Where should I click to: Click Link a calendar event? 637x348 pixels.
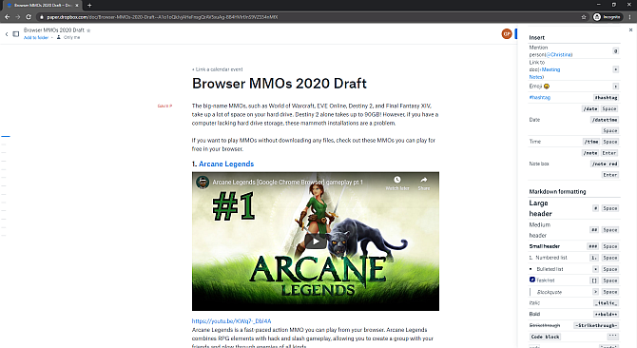(218, 69)
